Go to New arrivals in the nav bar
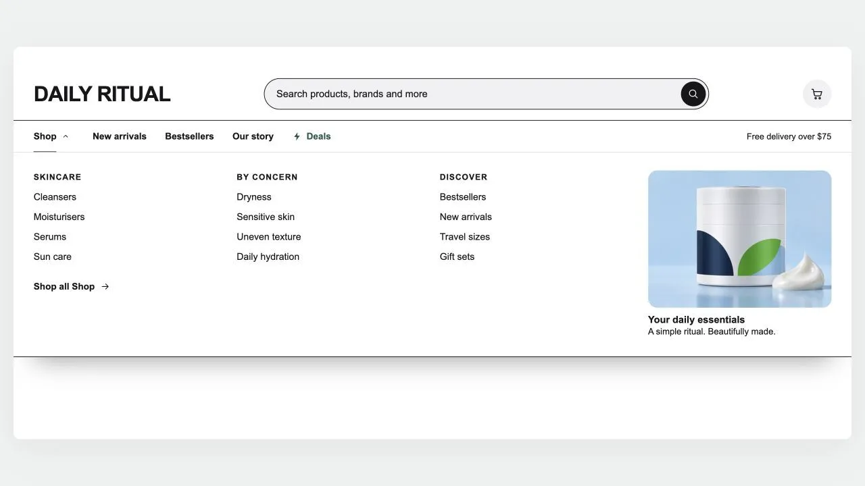 point(120,136)
